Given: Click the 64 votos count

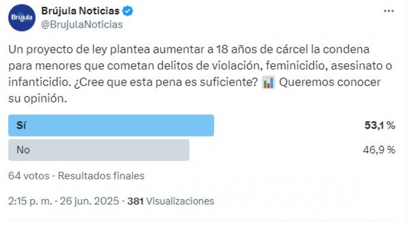Looking at the screenshot, I should pos(29,176).
